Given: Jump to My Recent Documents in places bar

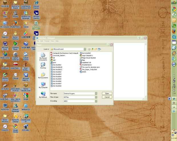Looking at the screenshot, I should click(x=43, y=57).
